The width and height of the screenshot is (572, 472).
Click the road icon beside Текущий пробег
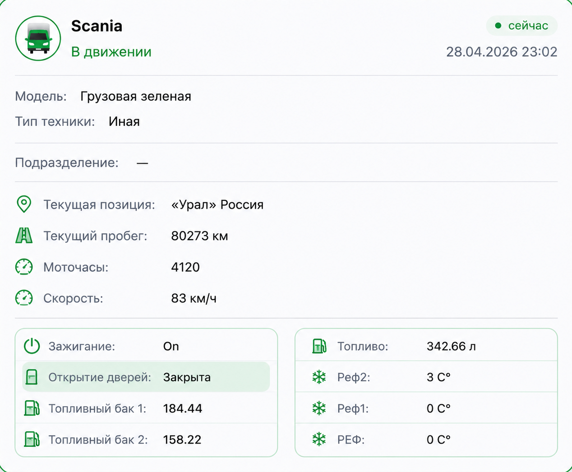[x=24, y=236]
